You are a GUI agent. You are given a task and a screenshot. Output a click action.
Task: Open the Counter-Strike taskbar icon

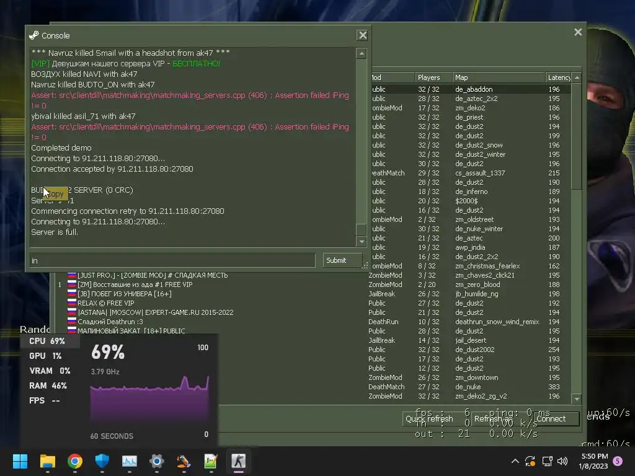click(239, 461)
